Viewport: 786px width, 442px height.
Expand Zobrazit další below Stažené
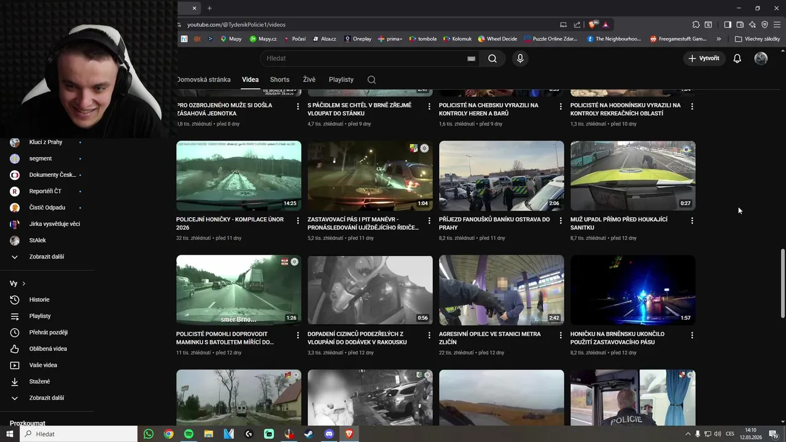click(x=45, y=398)
